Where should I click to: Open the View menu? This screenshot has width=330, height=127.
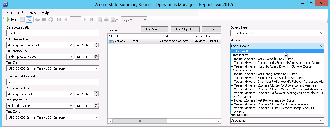32,13
